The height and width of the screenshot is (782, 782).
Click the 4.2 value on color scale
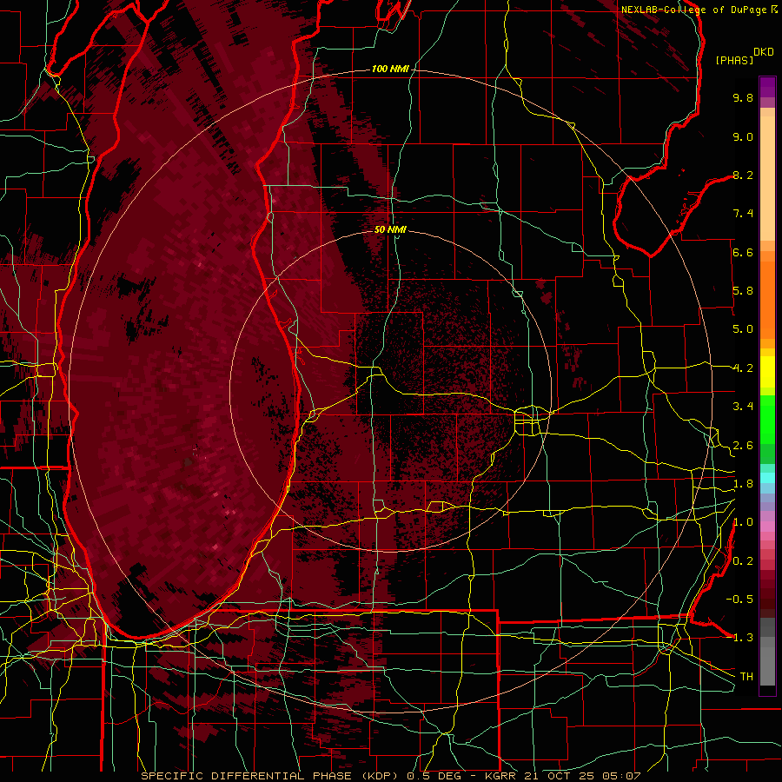743,368
